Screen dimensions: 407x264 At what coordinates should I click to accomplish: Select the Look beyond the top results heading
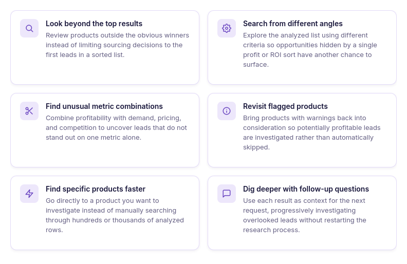(94, 24)
